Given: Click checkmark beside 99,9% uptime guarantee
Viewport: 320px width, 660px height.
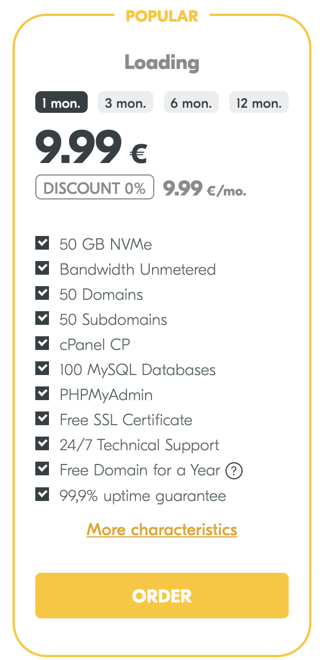Looking at the screenshot, I should click(42, 494).
